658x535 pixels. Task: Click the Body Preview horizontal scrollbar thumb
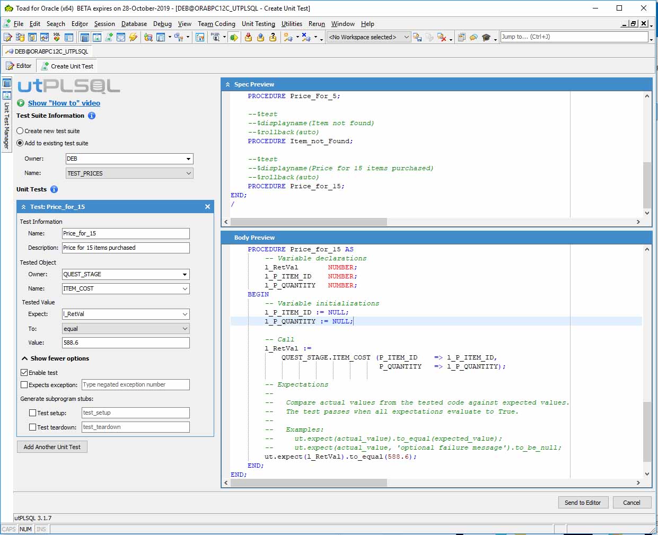(x=309, y=483)
